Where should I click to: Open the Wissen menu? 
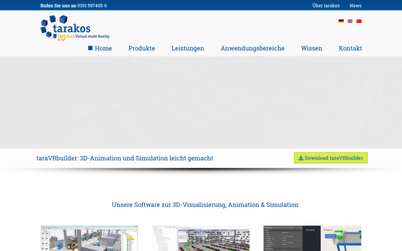click(312, 48)
